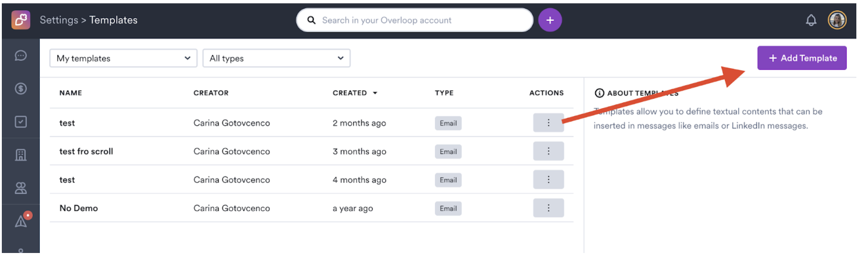
Task: Open campaigns icon with red badge
Action: click(21, 221)
